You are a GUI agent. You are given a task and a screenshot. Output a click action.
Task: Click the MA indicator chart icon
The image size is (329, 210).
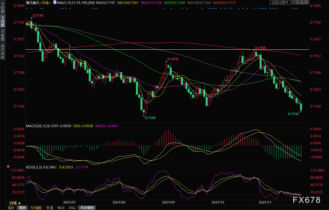pyautogui.click(x=55, y=2)
